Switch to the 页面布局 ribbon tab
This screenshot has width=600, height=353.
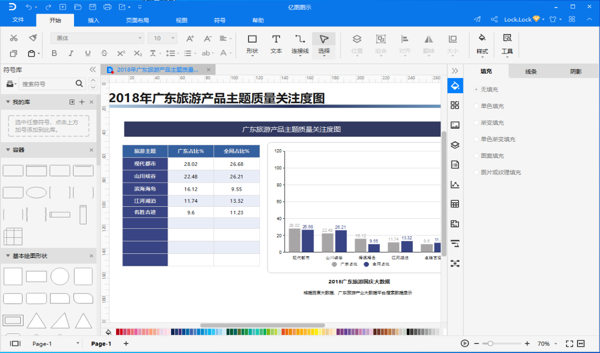click(137, 21)
